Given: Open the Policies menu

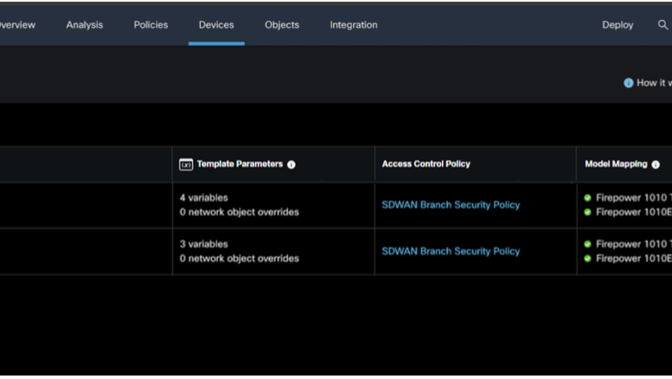Looking at the screenshot, I should [x=151, y=25].
